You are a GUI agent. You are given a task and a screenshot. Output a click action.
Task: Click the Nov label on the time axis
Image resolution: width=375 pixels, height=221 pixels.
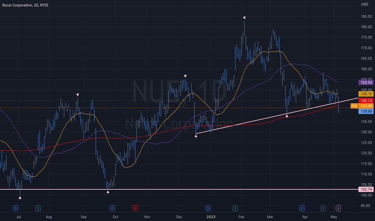pos(147,217)
